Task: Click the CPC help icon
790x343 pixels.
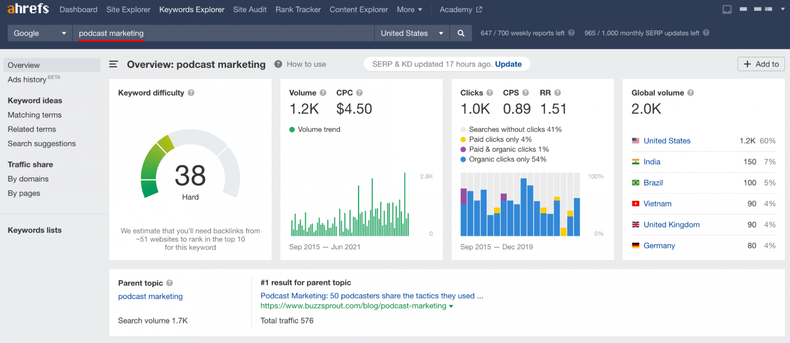Action: coord(359,93)
